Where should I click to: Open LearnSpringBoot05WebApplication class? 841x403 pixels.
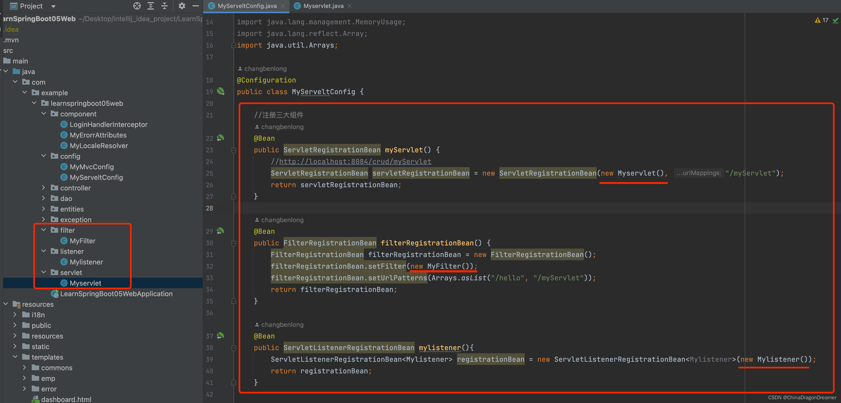click(x=116, y=293)
